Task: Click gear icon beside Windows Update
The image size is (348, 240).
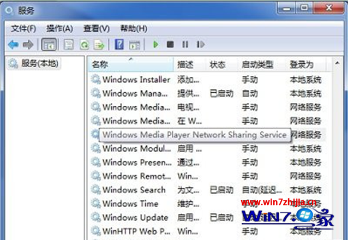Action: coord(96,217)
